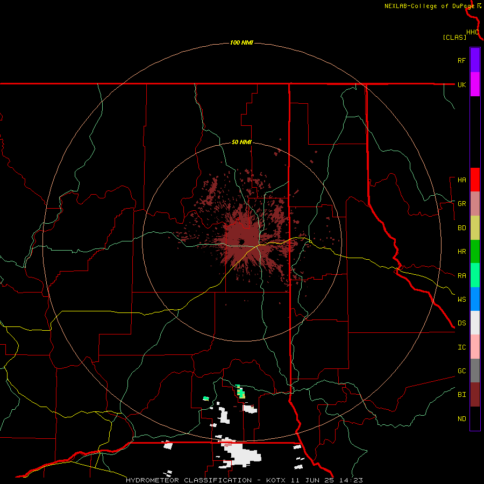Click the 'HHC' product code label
The image size is (484, 484).
[472, 32]
